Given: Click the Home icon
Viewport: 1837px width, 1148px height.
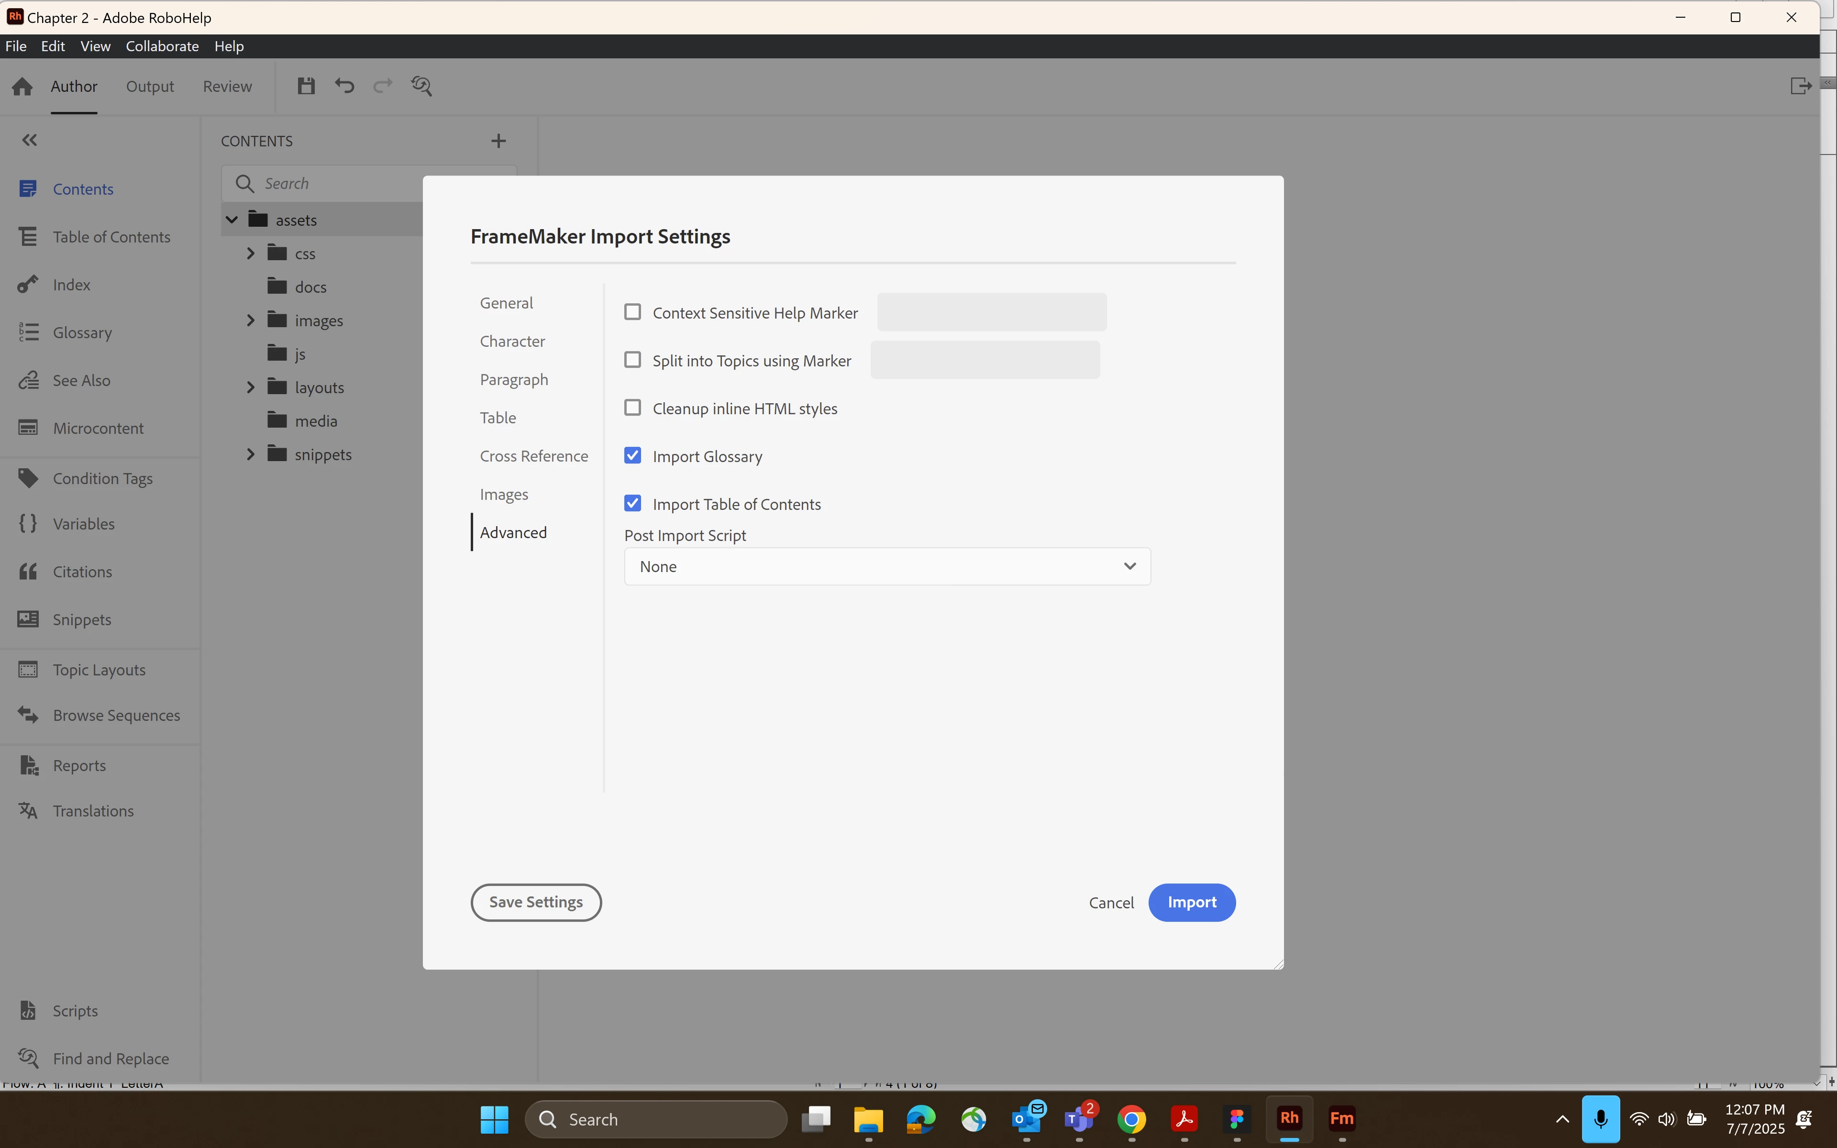Looking at the screenshot, I should pyautogui.click(x=22, y=87).
